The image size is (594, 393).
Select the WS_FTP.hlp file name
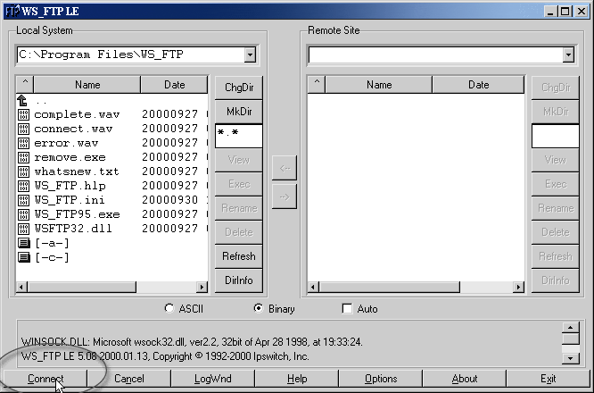tap(70, 186)
